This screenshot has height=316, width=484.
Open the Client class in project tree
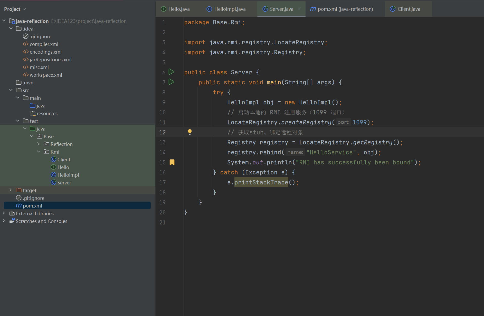tap(64, 160)
